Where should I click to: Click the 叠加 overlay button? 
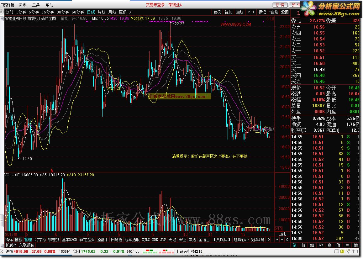coord(229,12)
